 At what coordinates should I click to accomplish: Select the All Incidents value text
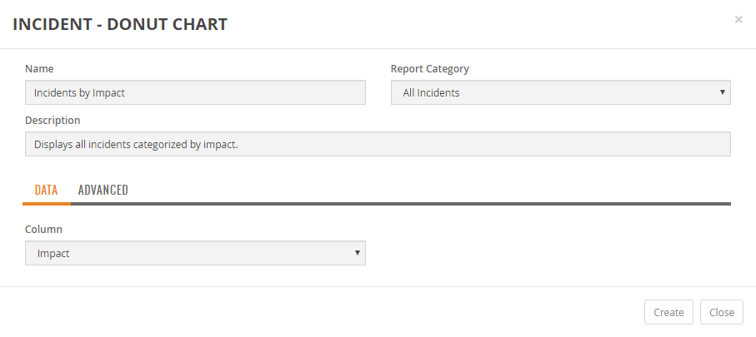pyautogui.click(x=431, y=92)
